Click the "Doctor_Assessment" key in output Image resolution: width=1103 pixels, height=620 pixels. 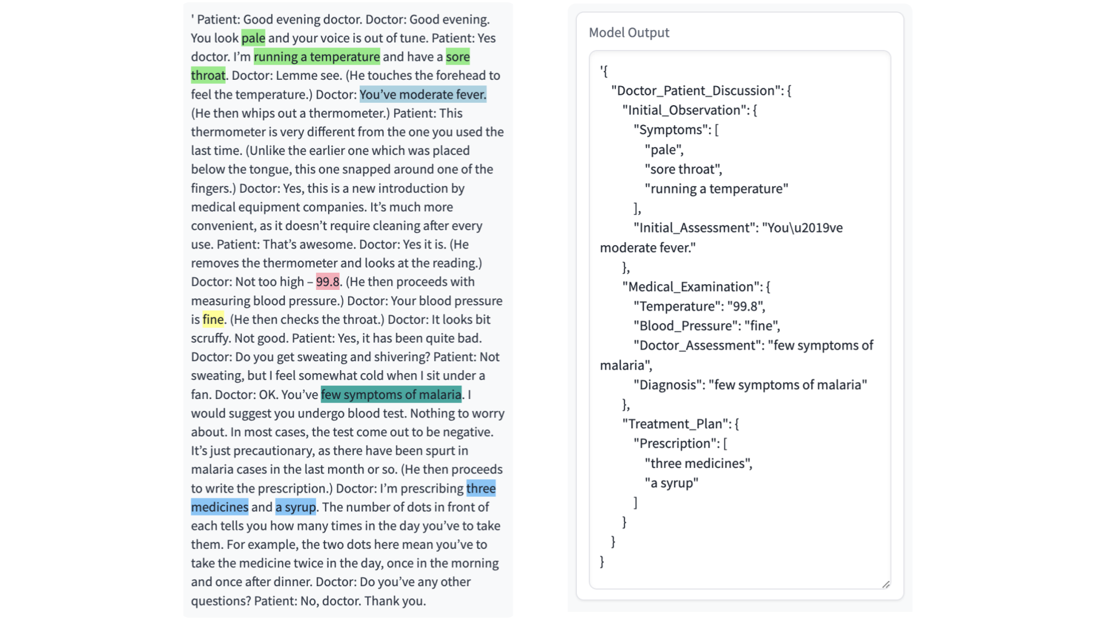pos(699,346)
